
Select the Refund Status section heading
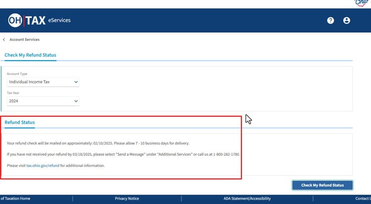tap(20, 122)
